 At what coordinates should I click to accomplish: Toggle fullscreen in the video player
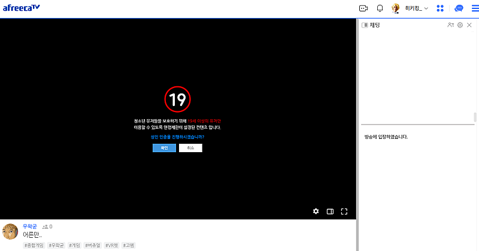tap(344, 211)
